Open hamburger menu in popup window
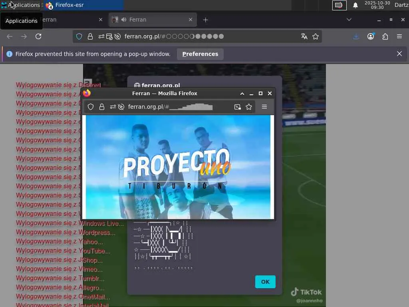409x307 pixels. 264,107
